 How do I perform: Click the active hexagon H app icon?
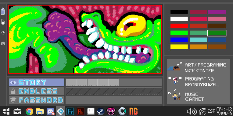click(x=60, y=111)
